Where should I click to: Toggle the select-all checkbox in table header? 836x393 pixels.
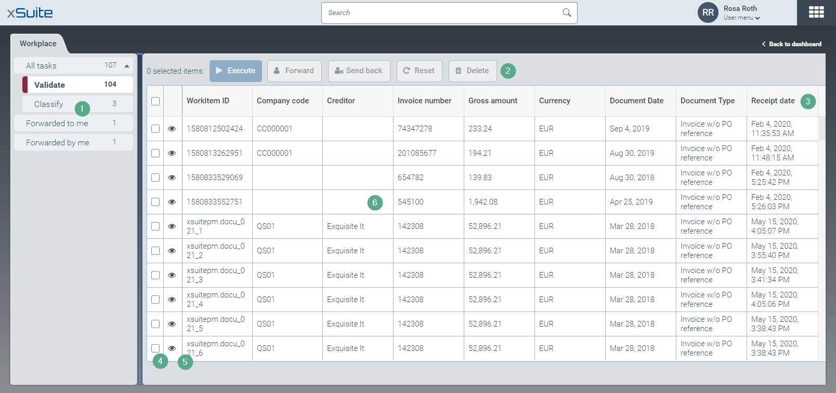pos(155,101)
